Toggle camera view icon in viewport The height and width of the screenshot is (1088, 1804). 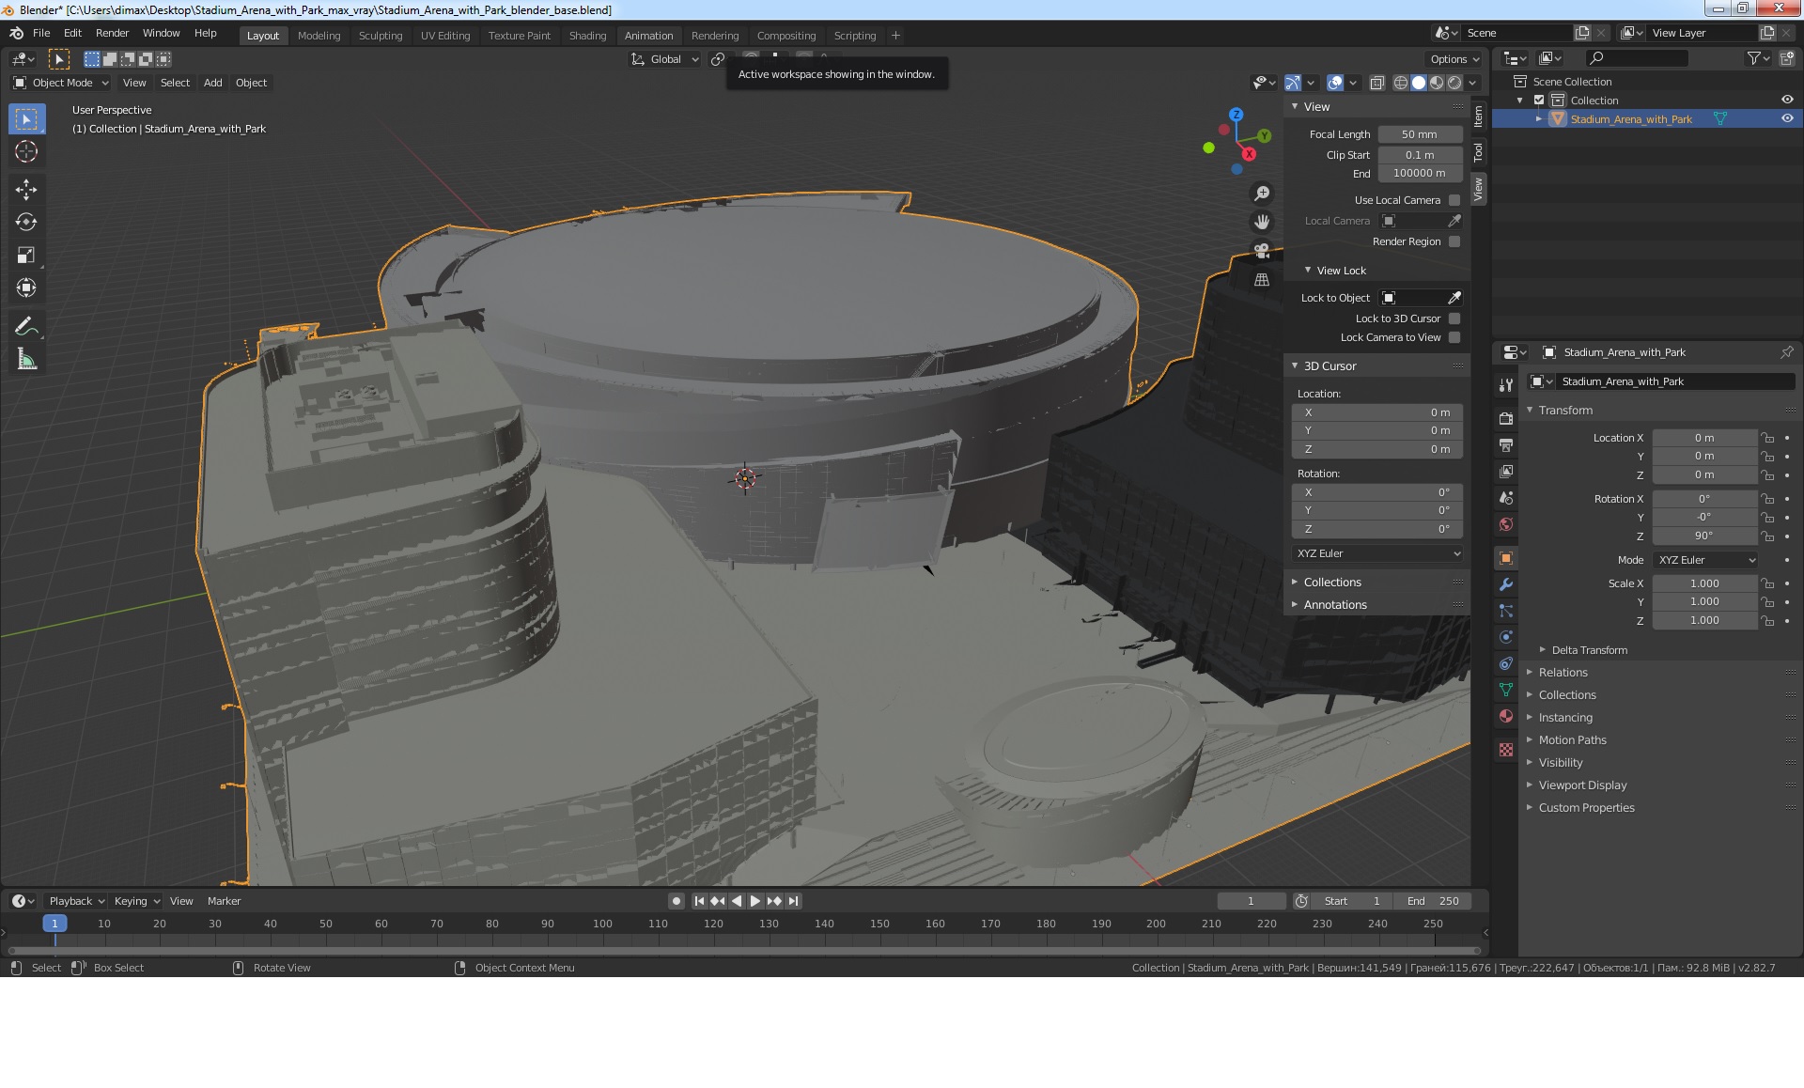pyautogui.click(x=1262, y=251)
